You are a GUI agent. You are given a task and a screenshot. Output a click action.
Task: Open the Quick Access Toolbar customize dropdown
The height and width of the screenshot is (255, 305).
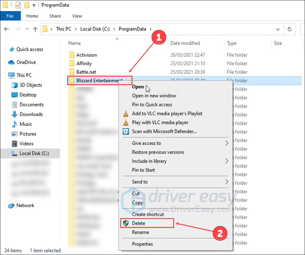point(34,5)
